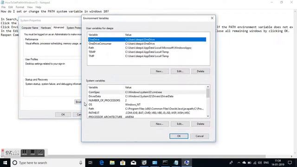
Task: Click Delete under User variables
Action: (x=200, y=71)
